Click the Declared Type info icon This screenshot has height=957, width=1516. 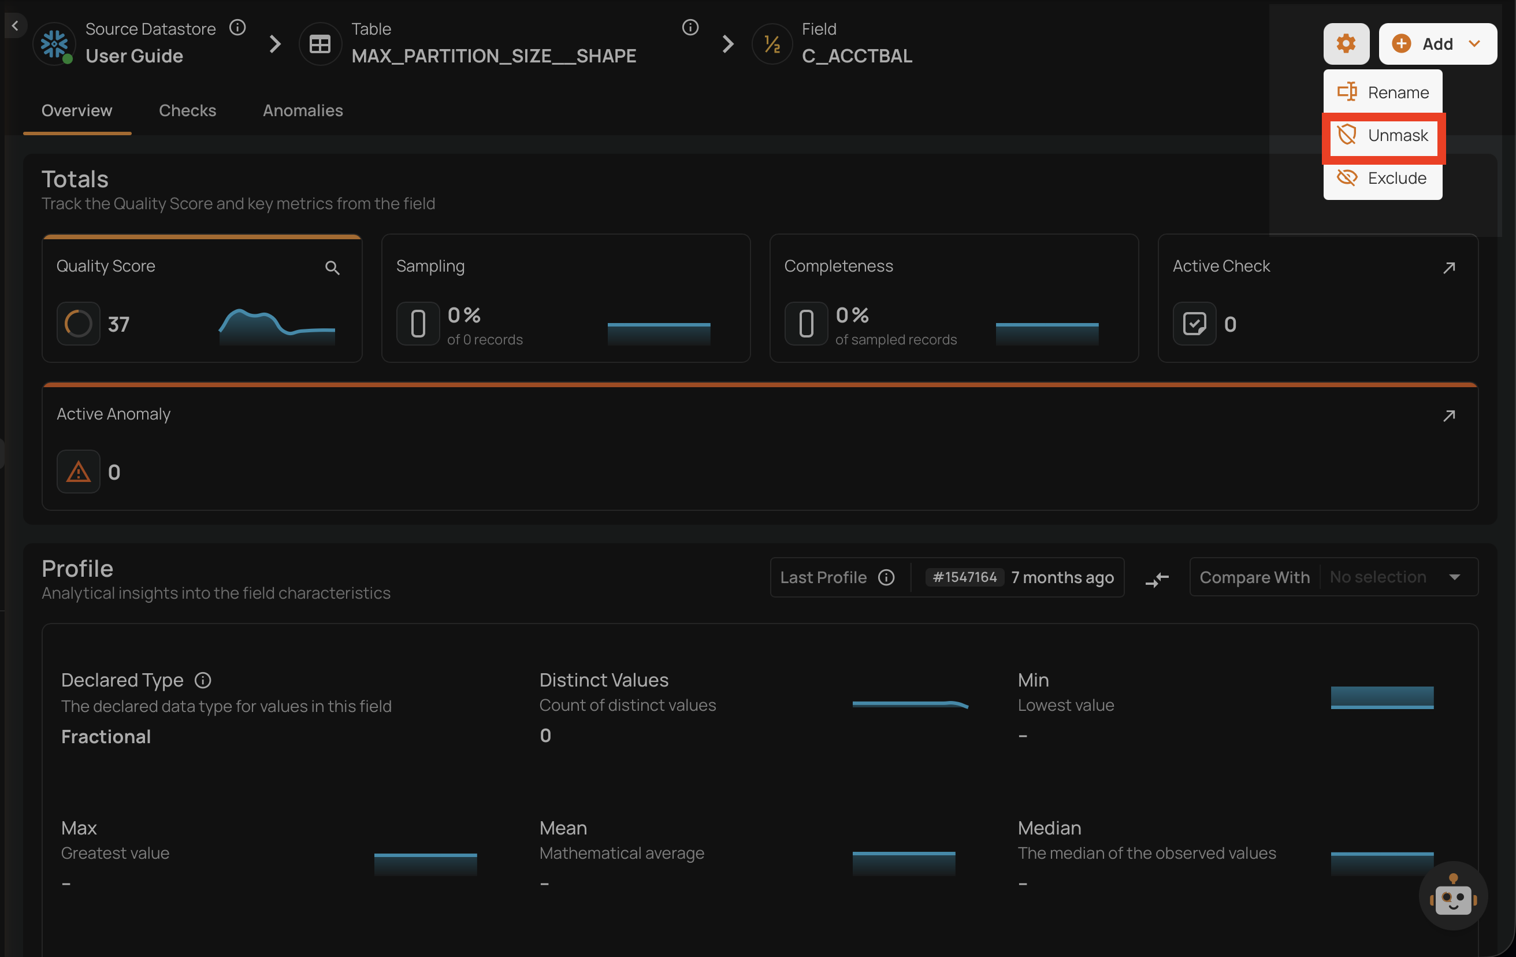(x=203, y=680)
